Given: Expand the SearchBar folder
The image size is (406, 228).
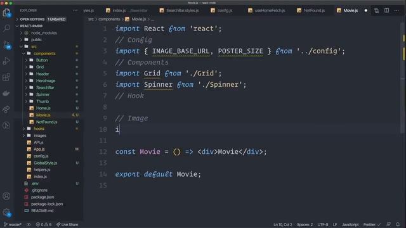Looking at the screenshot, I should (45, 87).
